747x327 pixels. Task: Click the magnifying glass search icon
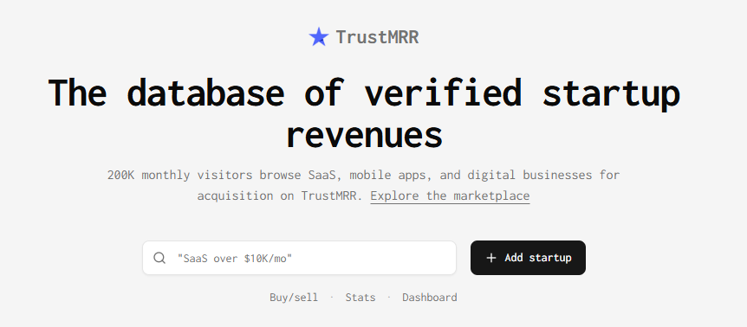[x=159, y=258]
